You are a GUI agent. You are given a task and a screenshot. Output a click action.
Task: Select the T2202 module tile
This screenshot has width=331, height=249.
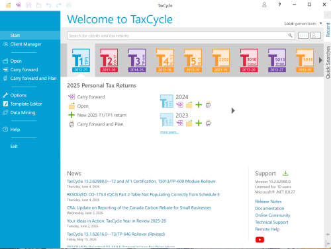pyautogui.click(x=221, y=60)
